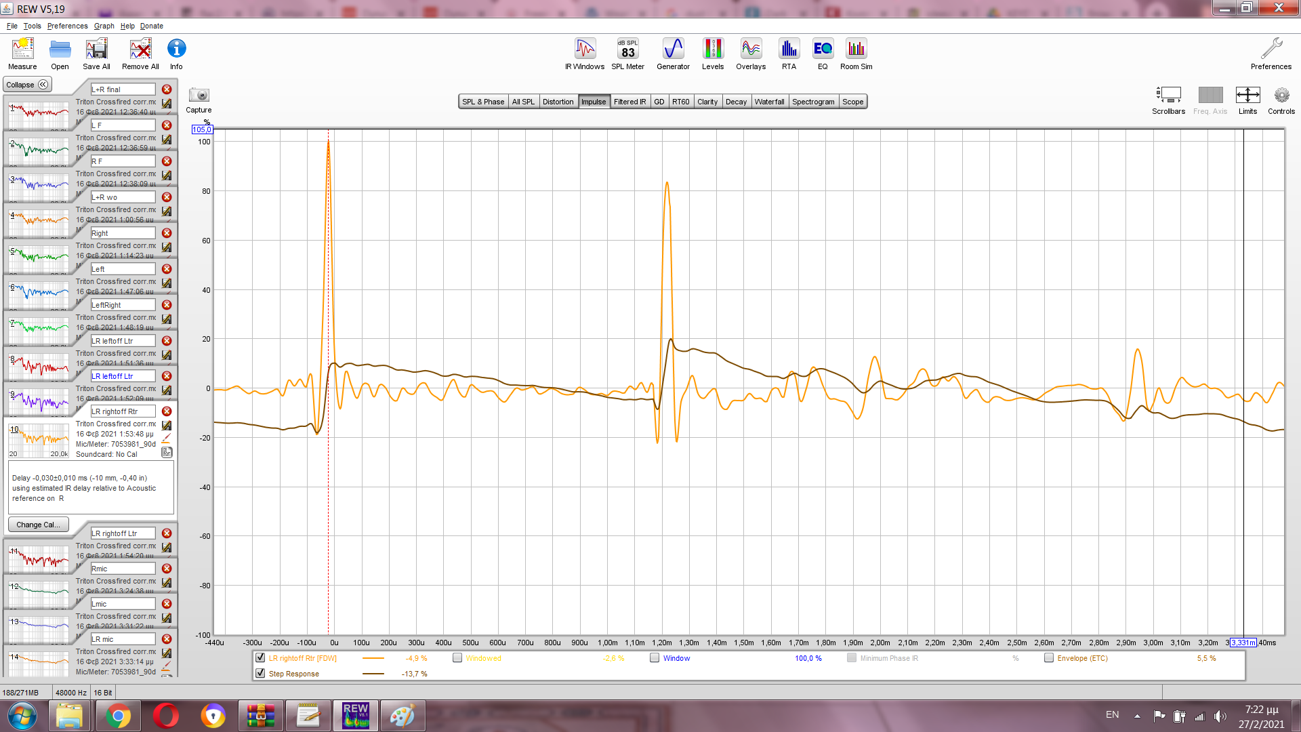Click the orange LR rightoff trace color line
The height and width of the screenshot is (732, 1301).
click(x=373, y=658)
